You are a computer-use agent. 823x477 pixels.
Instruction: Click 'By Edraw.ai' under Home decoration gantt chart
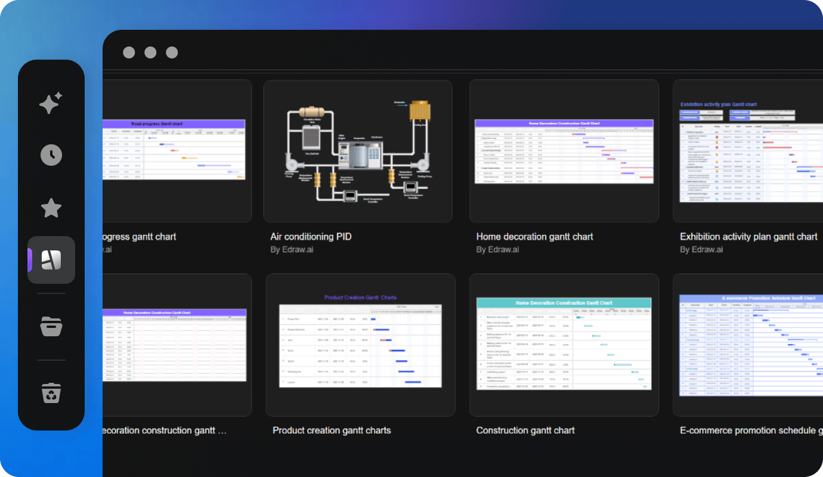[x=497, y=250]
